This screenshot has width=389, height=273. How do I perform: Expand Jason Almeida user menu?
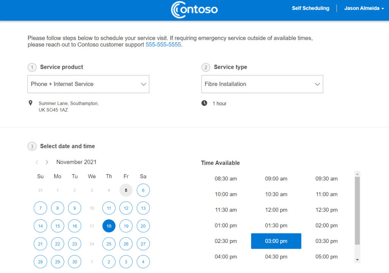(364, 8)
